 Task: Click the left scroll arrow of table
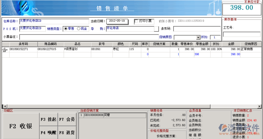(5, 107)
